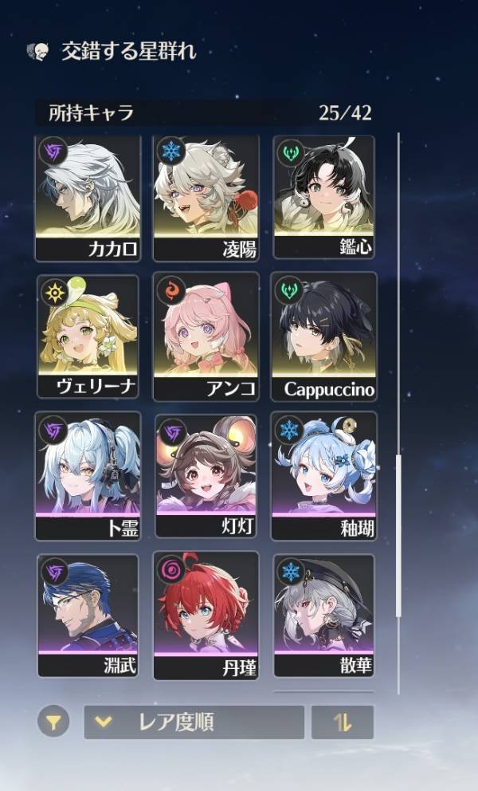The image size is (478, 791).
Task: Pick the ヴェリーナ character card
Action: [x=88, y=336]
